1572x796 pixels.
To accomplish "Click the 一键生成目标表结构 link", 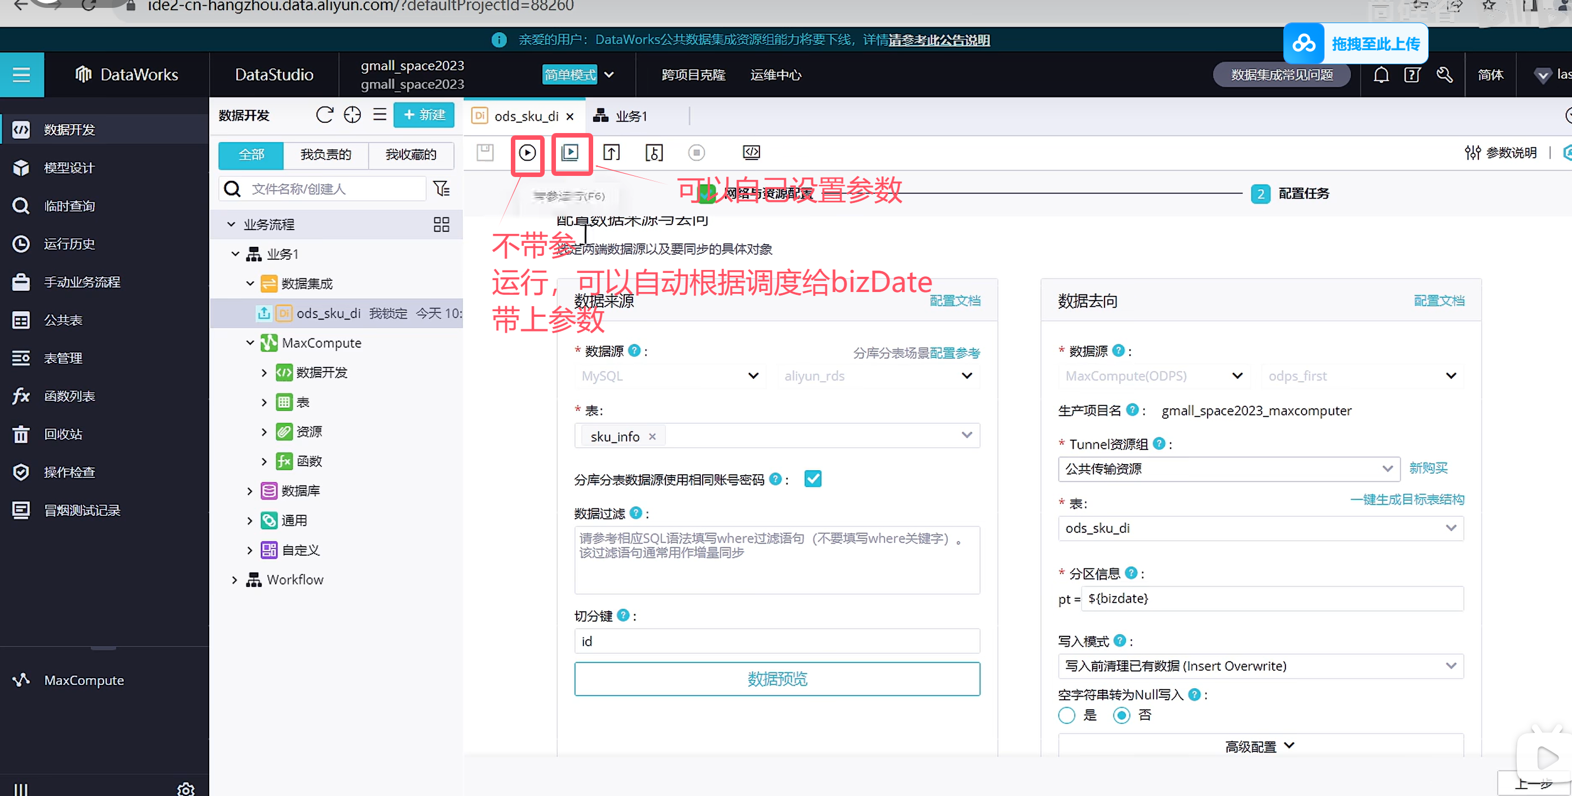I will click(1407, 499).
